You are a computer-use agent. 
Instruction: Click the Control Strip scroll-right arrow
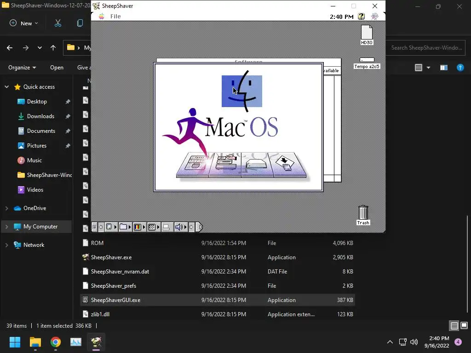pos(191,227)
